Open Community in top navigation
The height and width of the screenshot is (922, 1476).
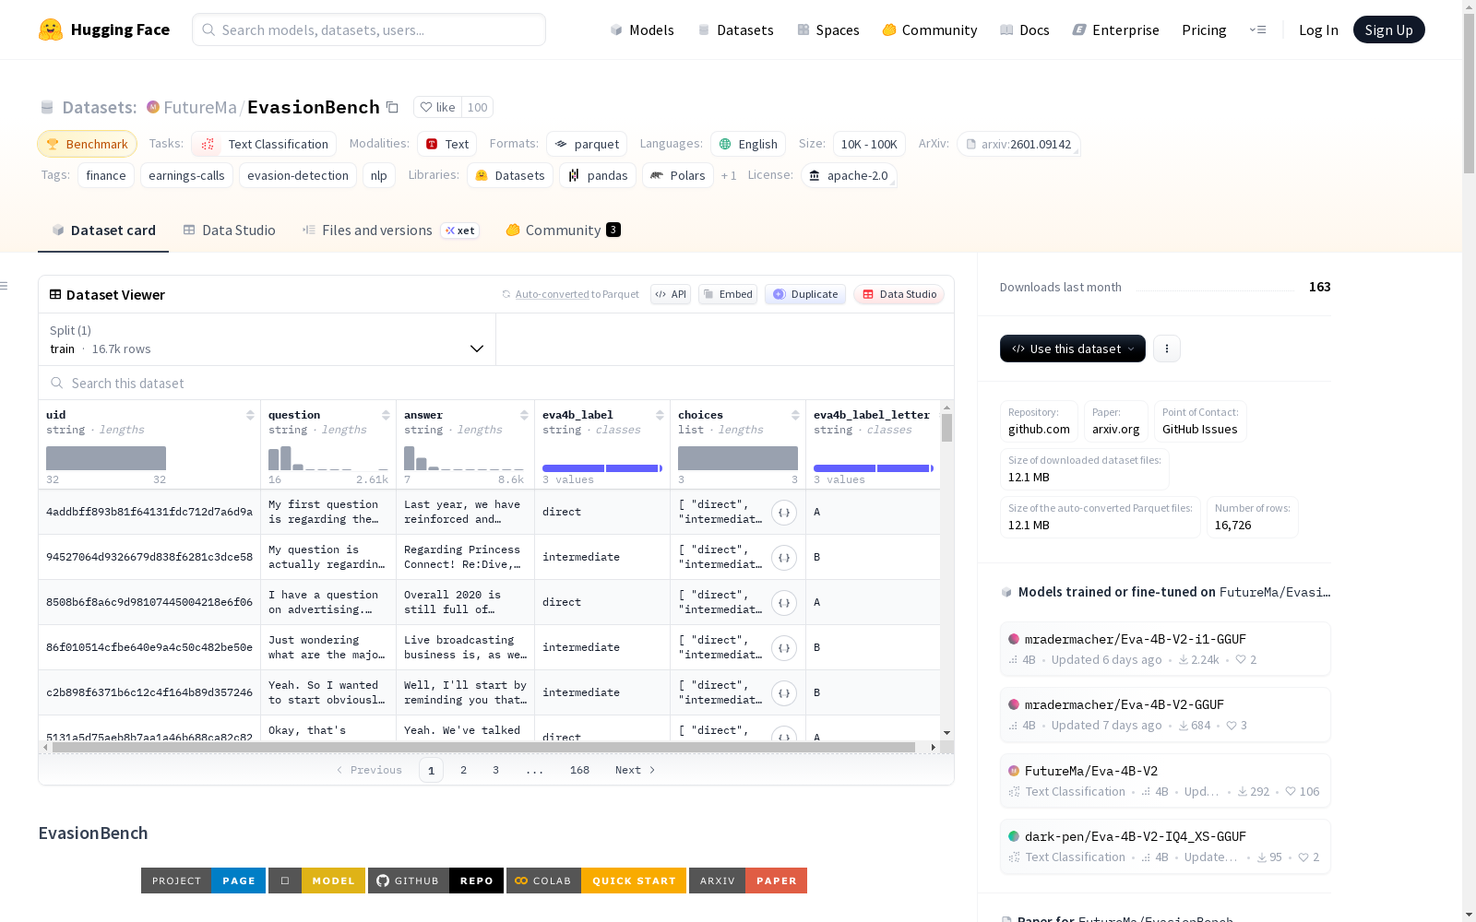930,30
